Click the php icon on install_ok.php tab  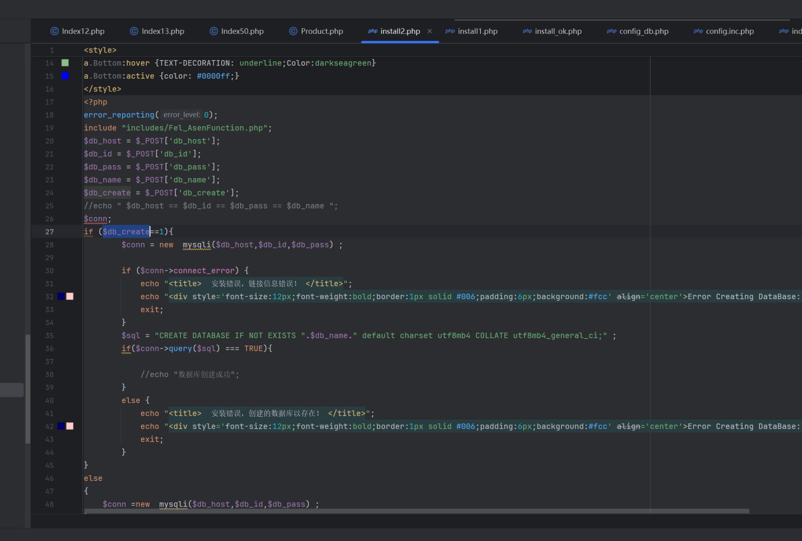pyautogui.click(x=527, y=31)
